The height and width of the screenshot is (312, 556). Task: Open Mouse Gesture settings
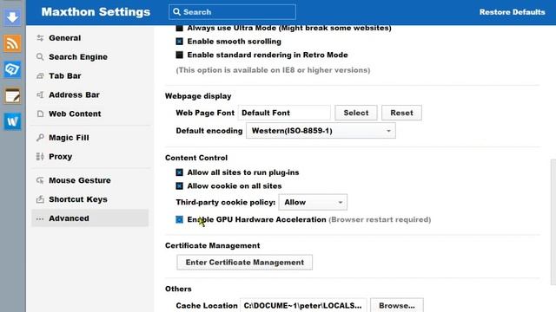(x=89, y=180)
